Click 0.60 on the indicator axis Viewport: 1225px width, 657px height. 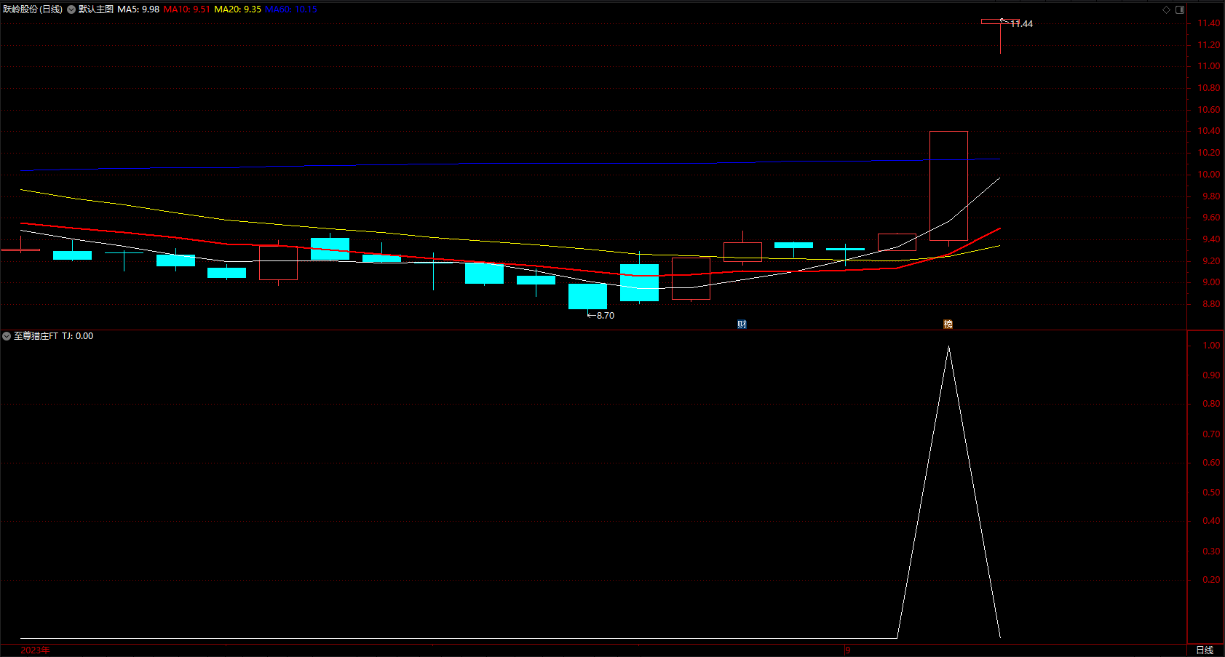coord(1211,463)
